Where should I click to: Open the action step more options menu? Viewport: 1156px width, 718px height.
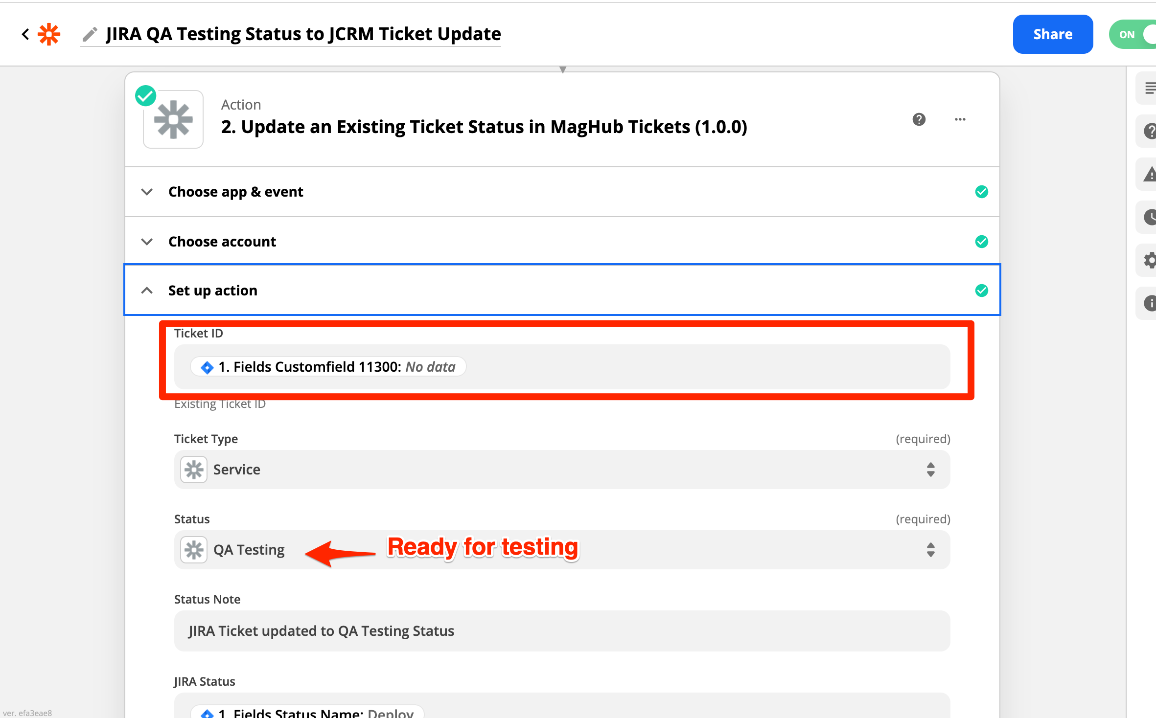[x=960, y=119]
